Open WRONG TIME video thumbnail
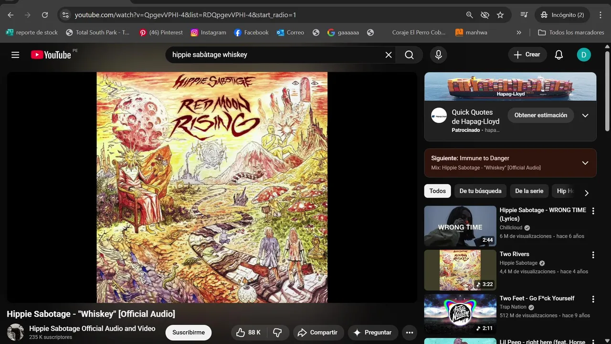Image resolution: width=611 pixels, height=344 pixels. click(x=460, y=226)
